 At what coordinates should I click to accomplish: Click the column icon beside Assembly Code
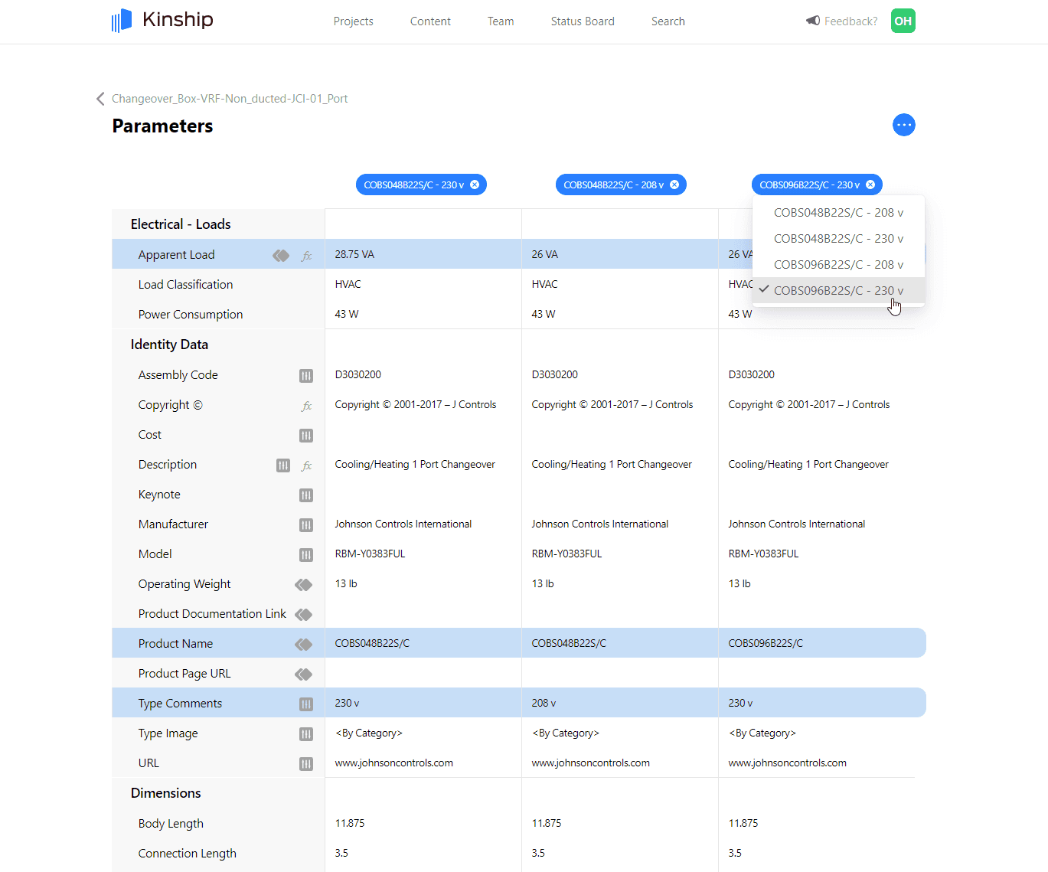tap(306, 376)
